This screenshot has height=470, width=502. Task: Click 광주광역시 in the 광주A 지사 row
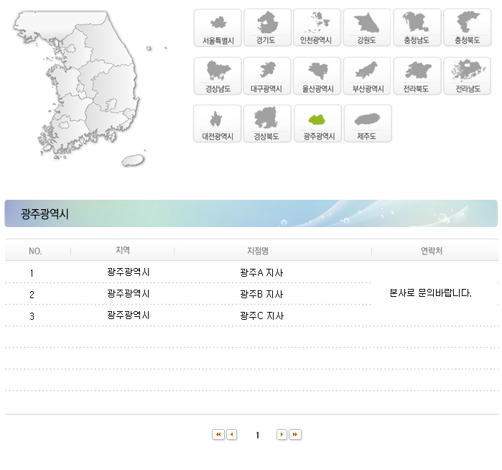129,272
